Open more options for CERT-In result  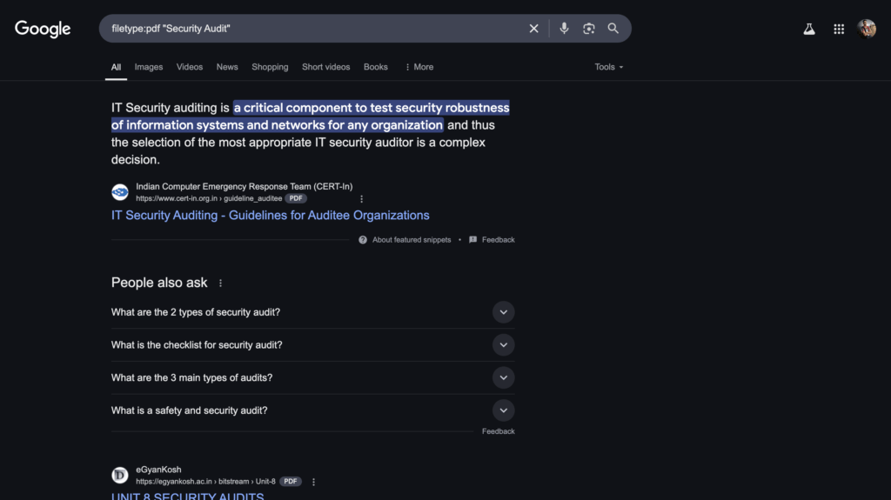tap(361, 199)
